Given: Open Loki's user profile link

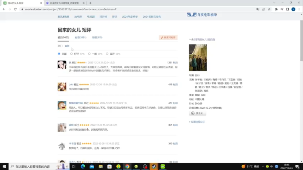Looking at the screenshot, I should (x=71, y=84).
